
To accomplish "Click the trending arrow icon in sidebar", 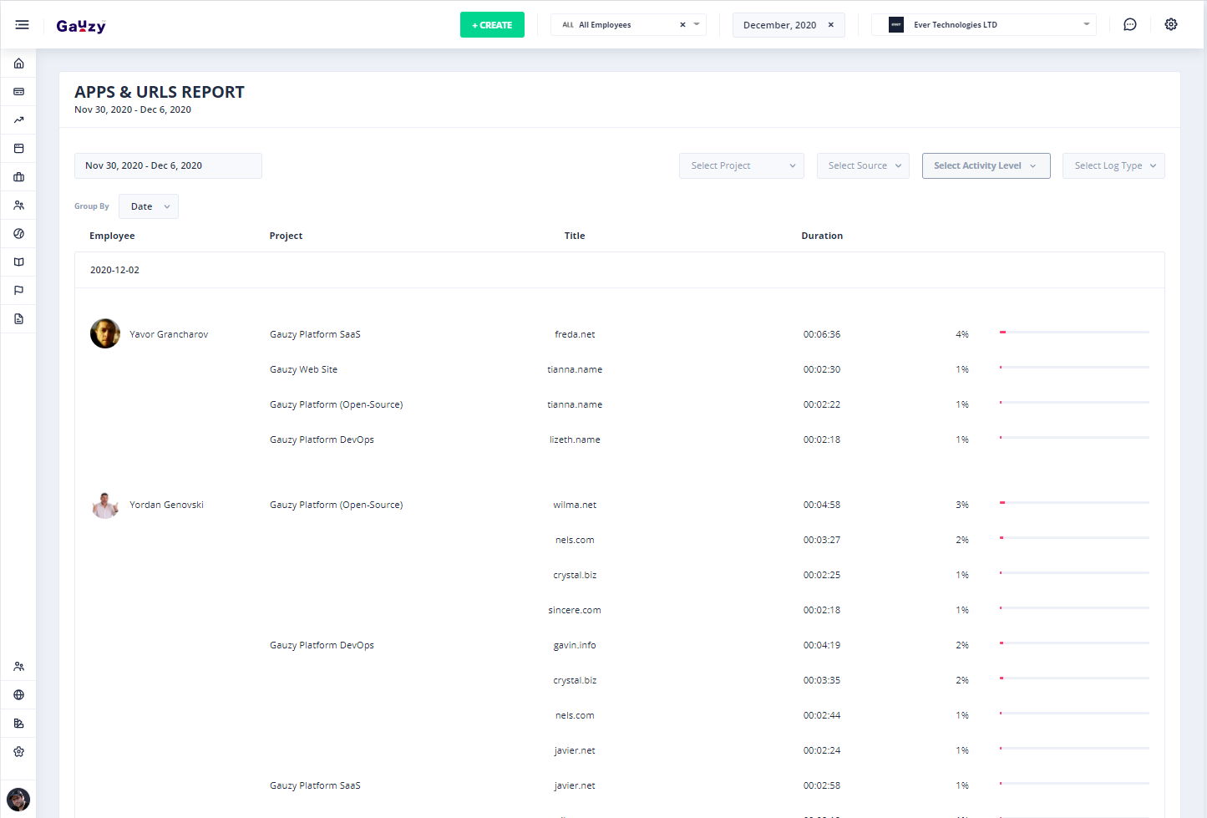I will [18, 120].
